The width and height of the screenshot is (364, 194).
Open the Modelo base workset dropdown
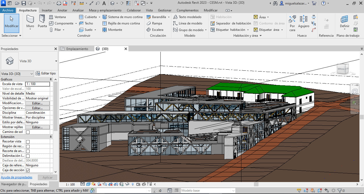[208, 191]
